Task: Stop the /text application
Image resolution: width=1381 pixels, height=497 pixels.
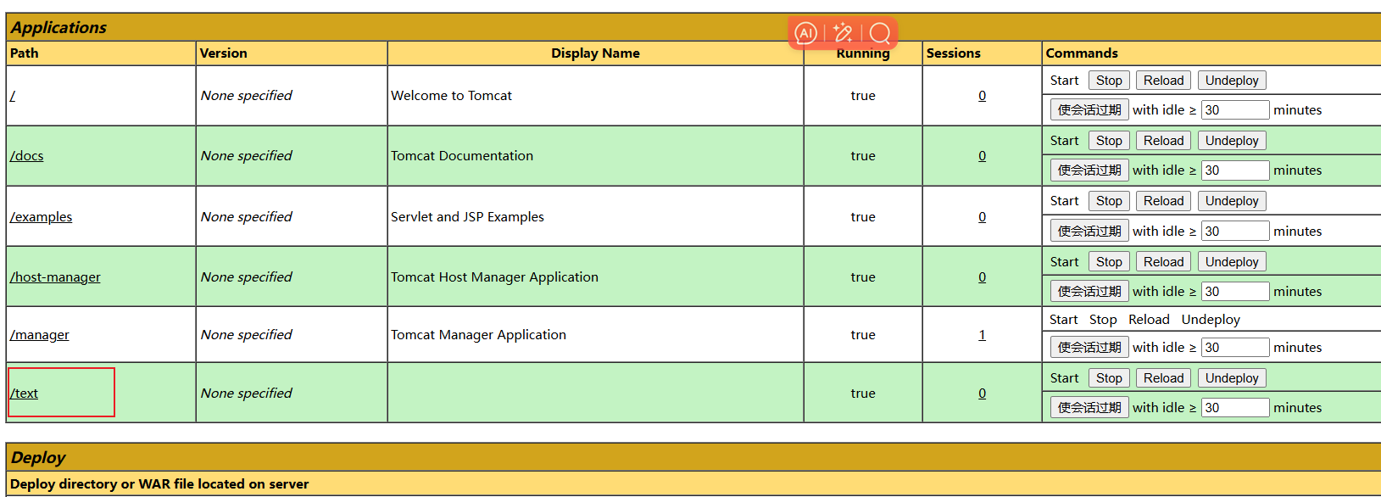Action: [x=1108, y=378]
